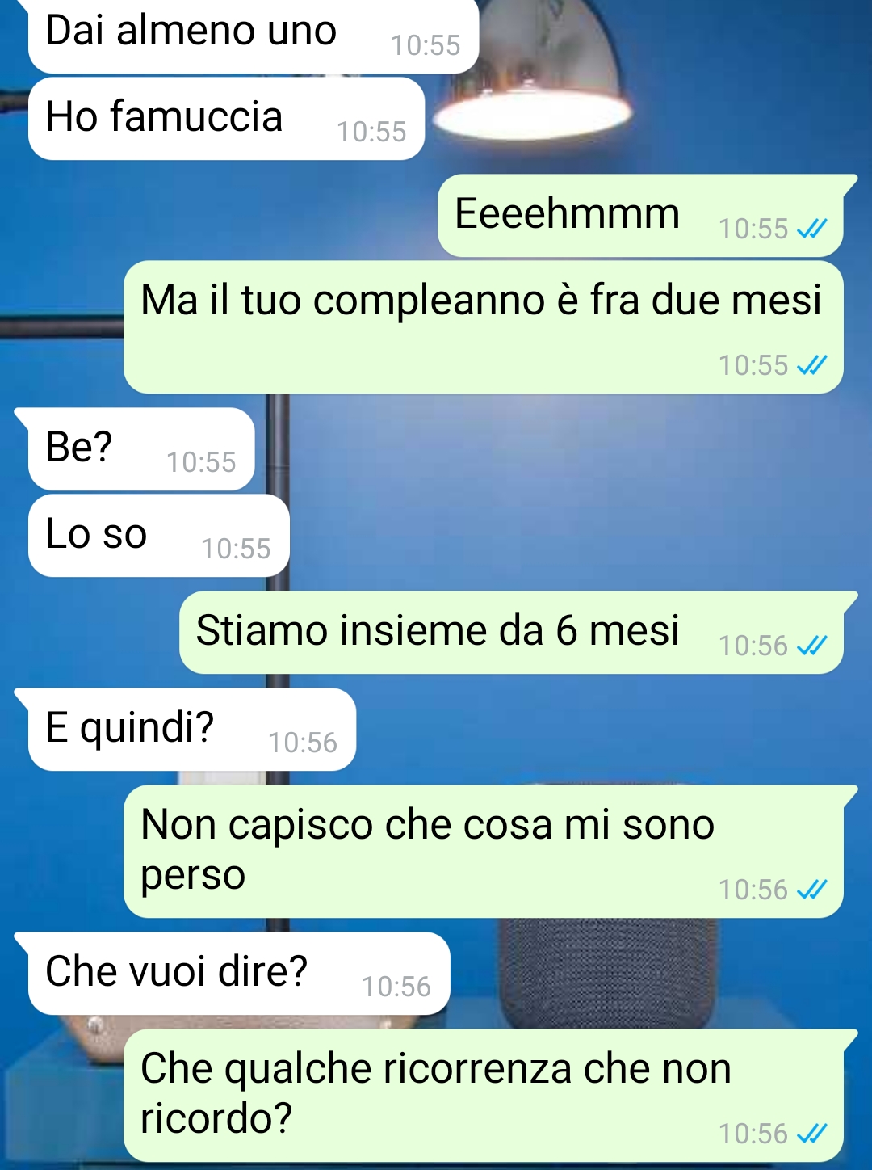Select the 'Lo so' message bubble
This screenshot has width=872, height=1170.
click(x=159, y=536)
